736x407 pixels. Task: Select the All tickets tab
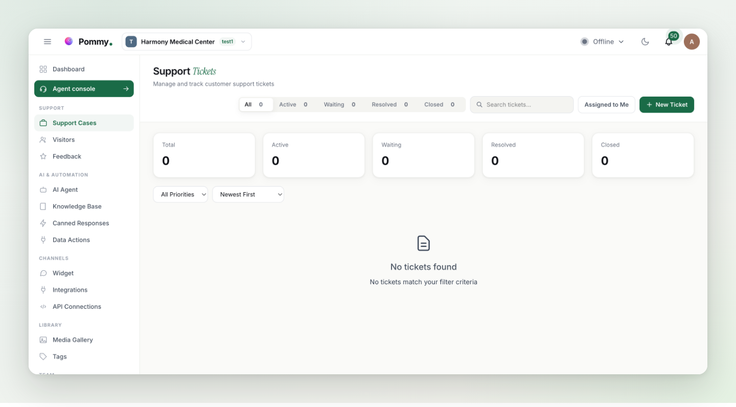click(256, 104)
